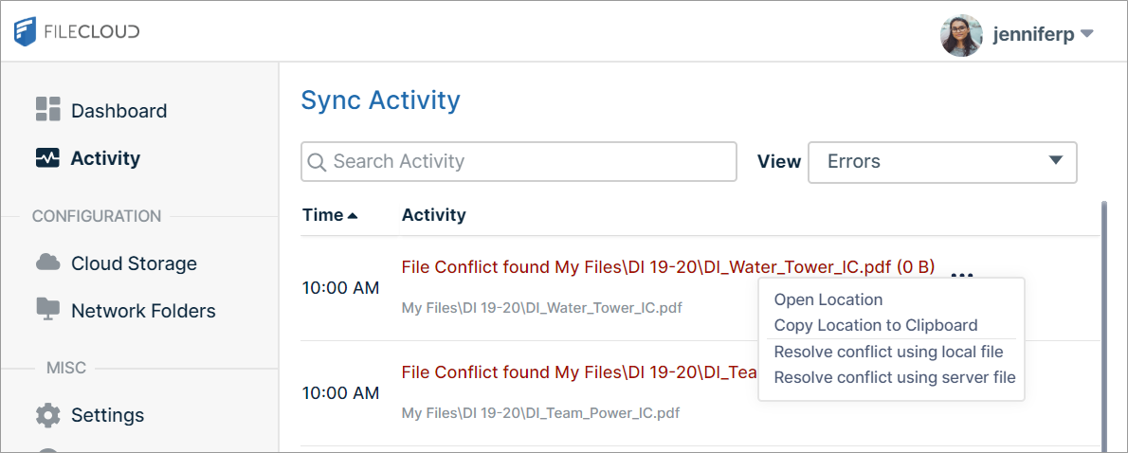
Task: Select Resolve conflict using server file
Action: point(894,377)
